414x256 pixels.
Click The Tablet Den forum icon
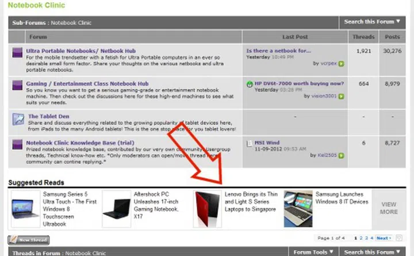17,119
